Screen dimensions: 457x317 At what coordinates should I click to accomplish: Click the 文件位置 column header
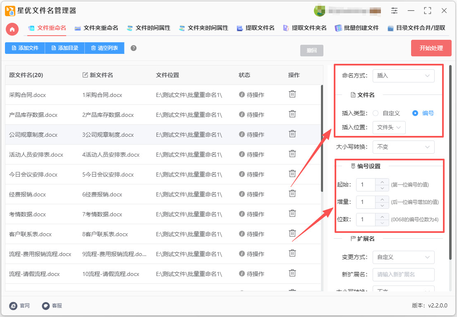click(167, 75)
